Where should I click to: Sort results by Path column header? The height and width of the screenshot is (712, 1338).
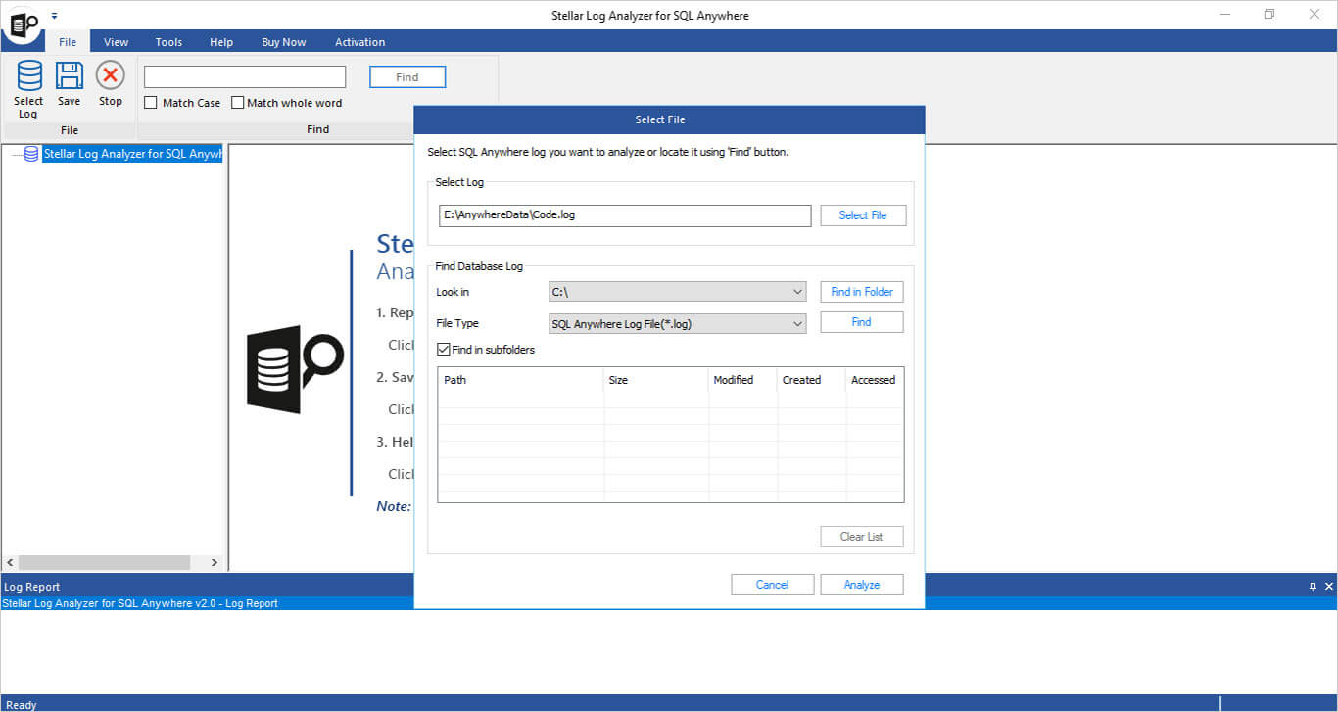tap(520, 380)
